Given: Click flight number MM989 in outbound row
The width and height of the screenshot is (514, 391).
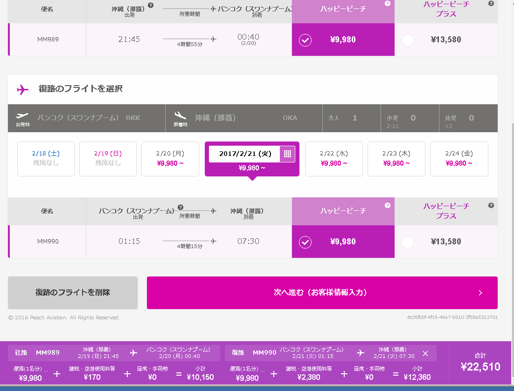Looking at the screenshot, I should 48,40.
